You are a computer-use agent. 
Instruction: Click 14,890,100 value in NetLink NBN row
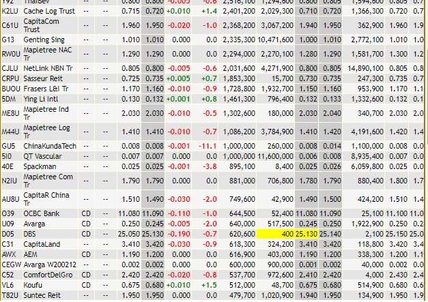click(365, 68)
